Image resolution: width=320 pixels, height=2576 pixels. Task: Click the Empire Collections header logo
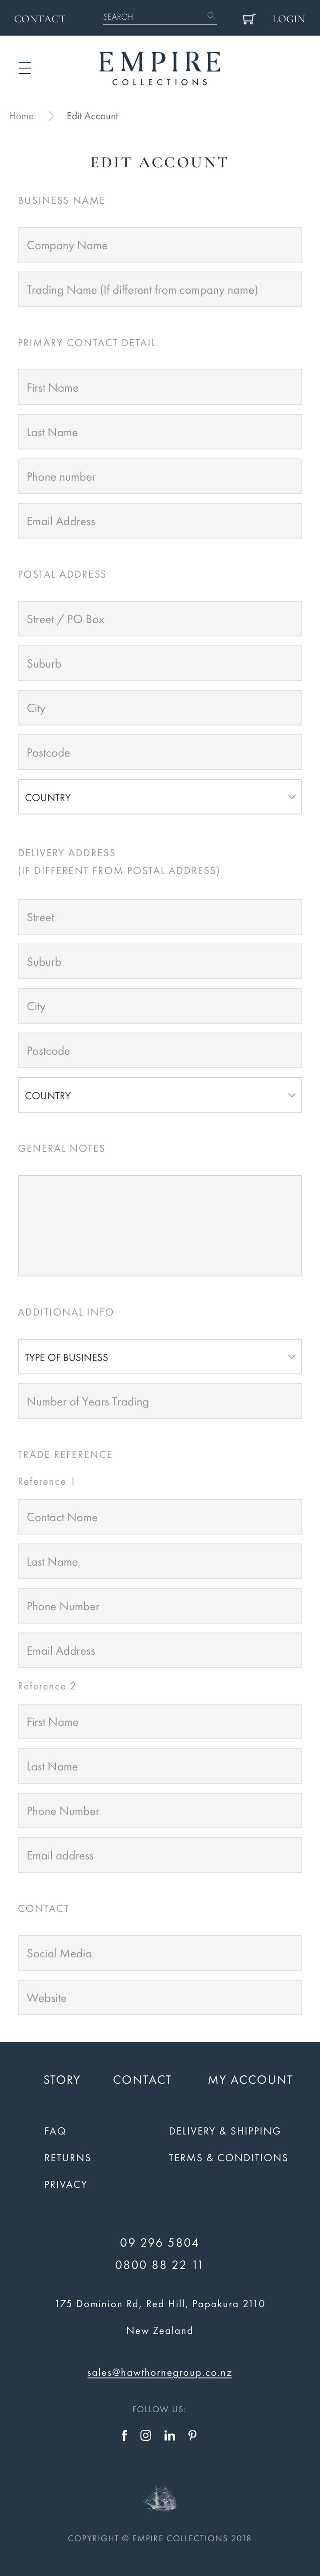pos(160,68)
